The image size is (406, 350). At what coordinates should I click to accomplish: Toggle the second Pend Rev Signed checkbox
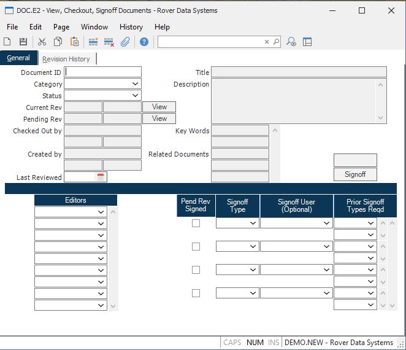click(196, 247)
